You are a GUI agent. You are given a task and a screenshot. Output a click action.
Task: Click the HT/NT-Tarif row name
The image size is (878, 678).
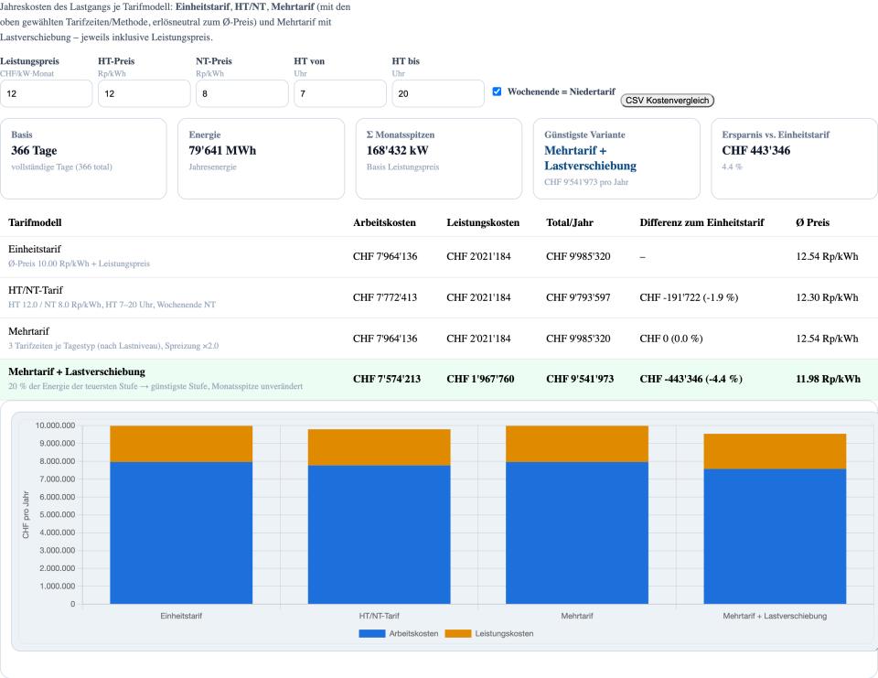click(36, 290)
